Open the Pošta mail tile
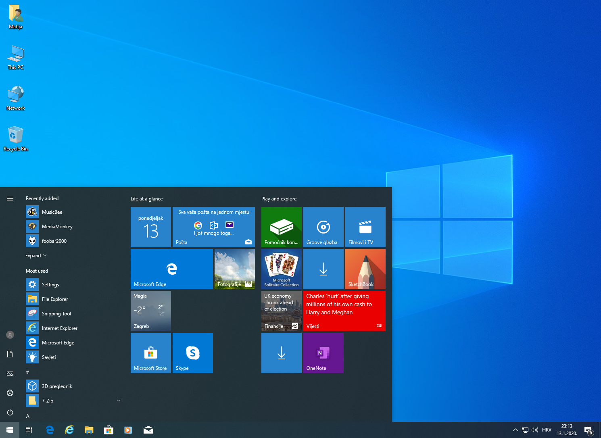Screen dimensions: 601x438 (x=214, y=227)
